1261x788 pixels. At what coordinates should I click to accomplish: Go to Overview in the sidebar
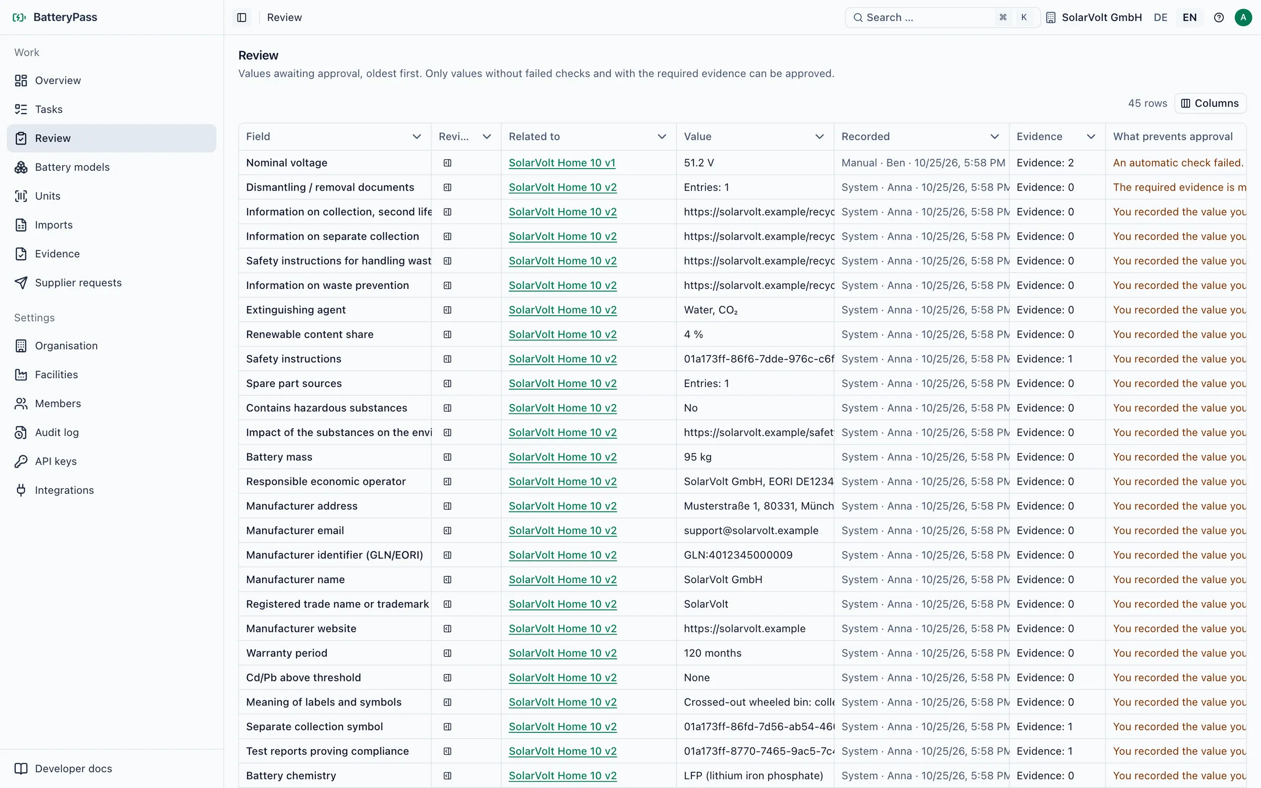pos(111,80)
